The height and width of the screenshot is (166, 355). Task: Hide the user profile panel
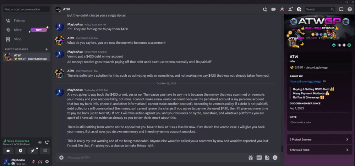[299, 10]
